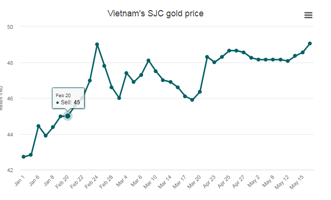Click the "Feb 24" x-axis label
The width and height of the screenshot is (331, 200).
[91, 183]
